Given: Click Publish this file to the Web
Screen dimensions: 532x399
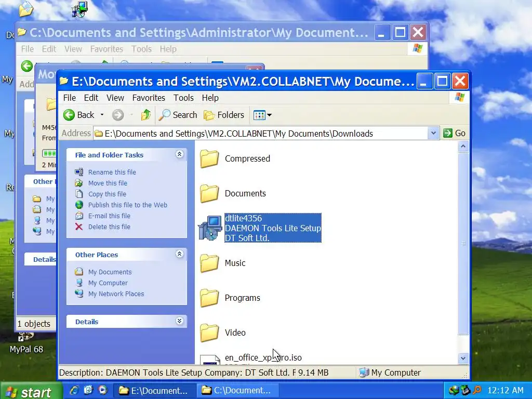Looking at the screenshot, I should [128, 205].
